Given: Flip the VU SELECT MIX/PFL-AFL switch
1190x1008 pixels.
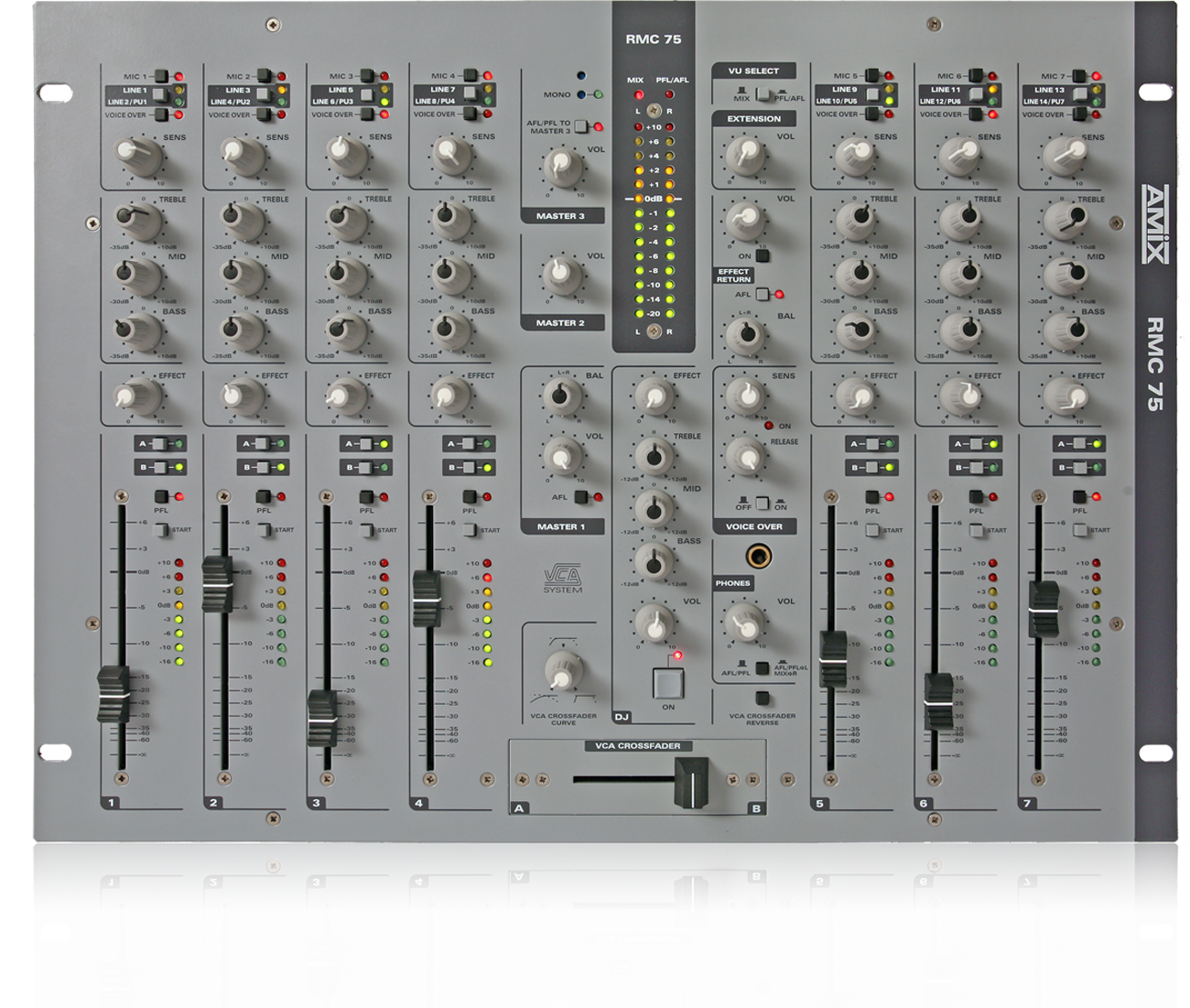Looking at the screenshot, I should coord(762,95).
